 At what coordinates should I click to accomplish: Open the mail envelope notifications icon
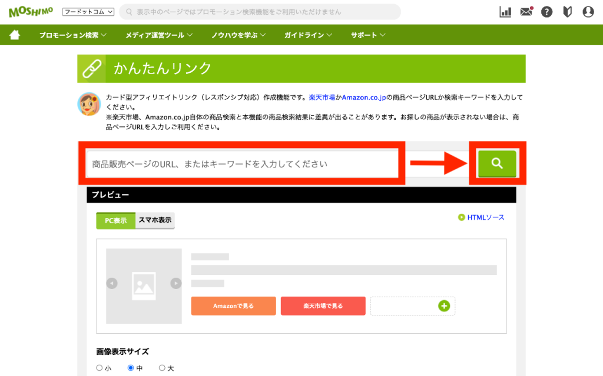click(526, 12)
